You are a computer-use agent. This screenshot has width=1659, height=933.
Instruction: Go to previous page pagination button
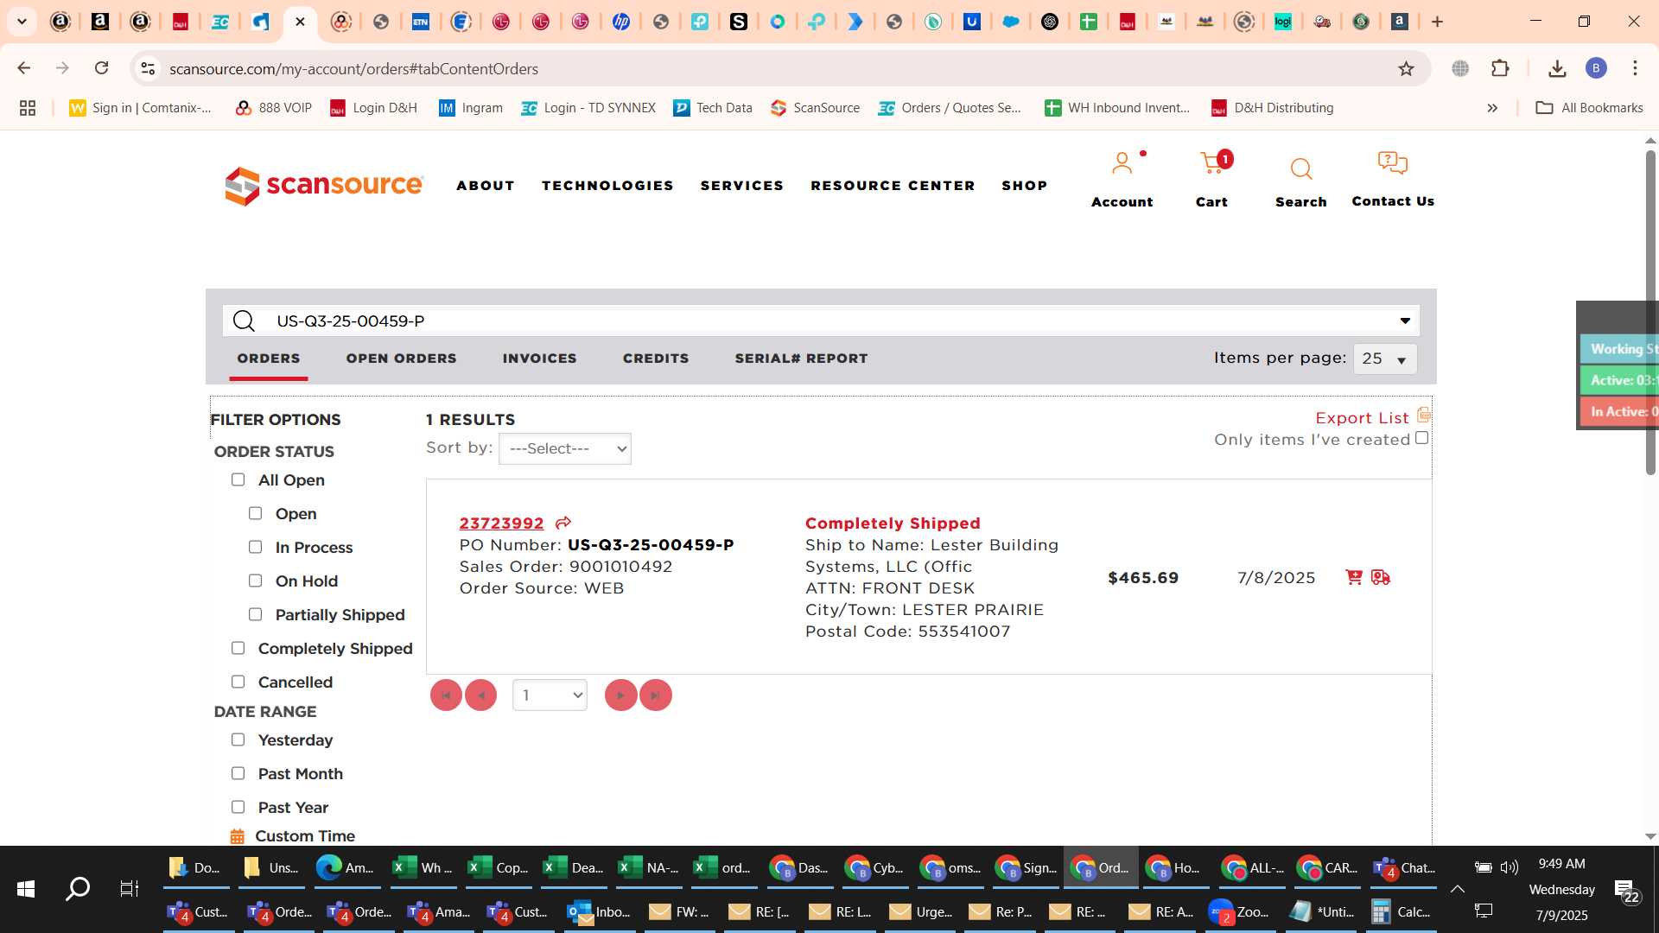pos(480,695)
